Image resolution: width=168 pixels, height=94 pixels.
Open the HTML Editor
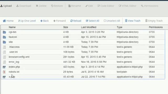tap(128, 6)
